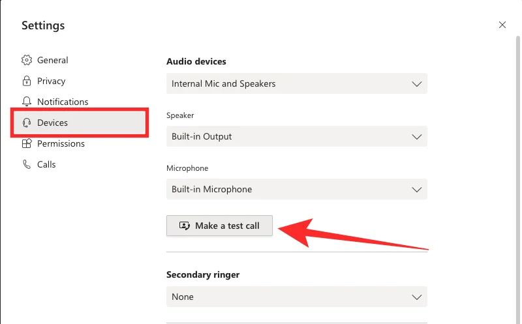Expand the Secondary ringer dropdown chevron
The height and width of the screenshot is (324, 522).
coord(417,297)
